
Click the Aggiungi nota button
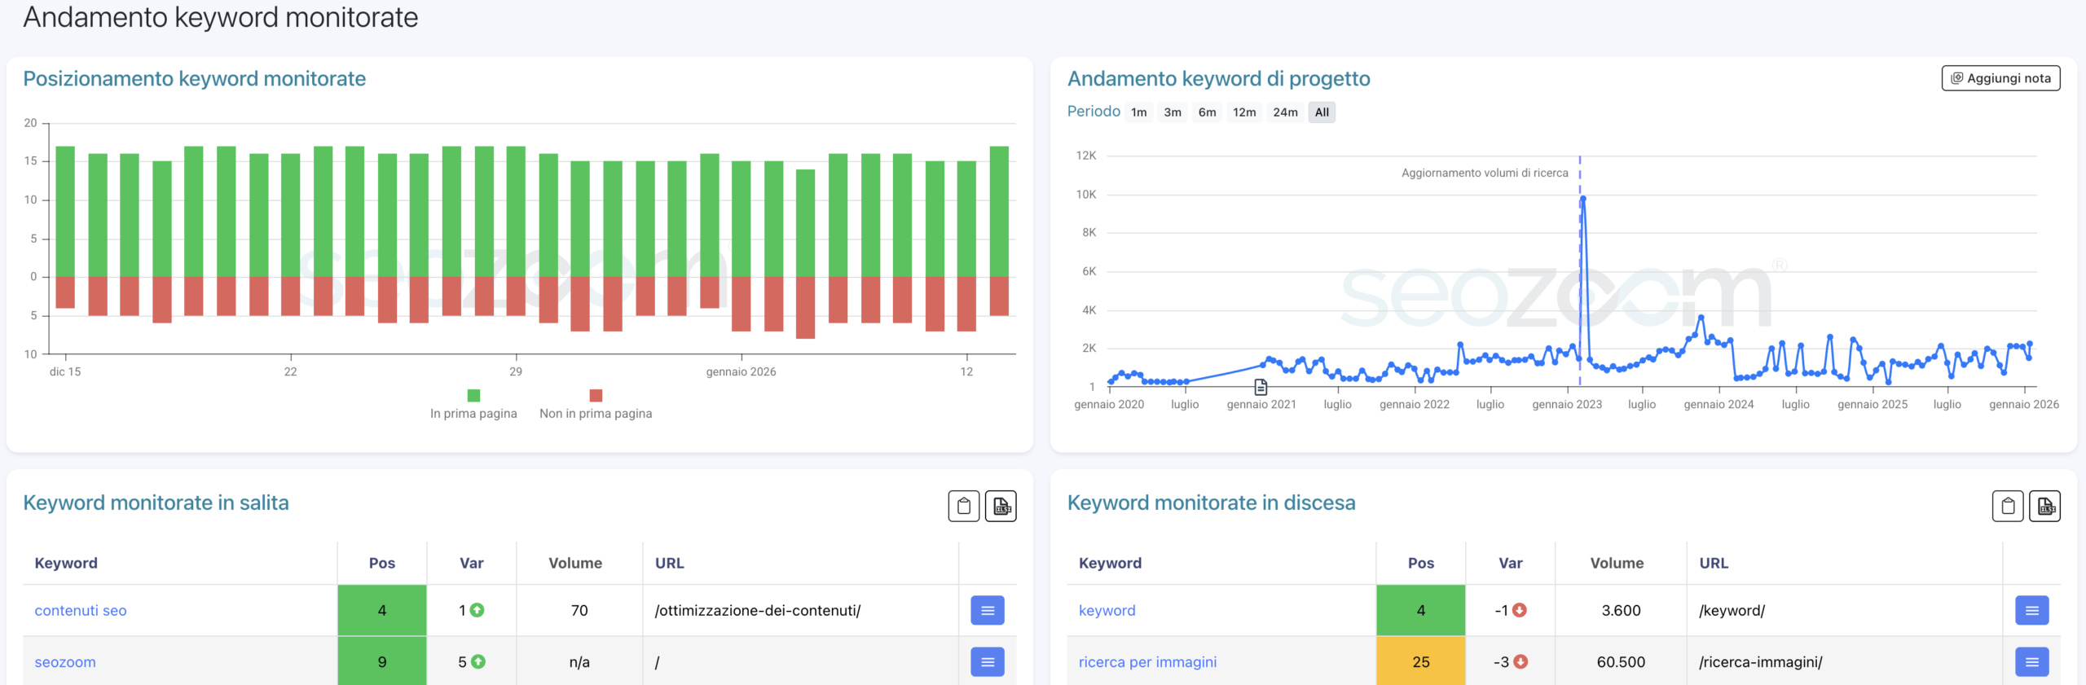(x=2000, y=78)
